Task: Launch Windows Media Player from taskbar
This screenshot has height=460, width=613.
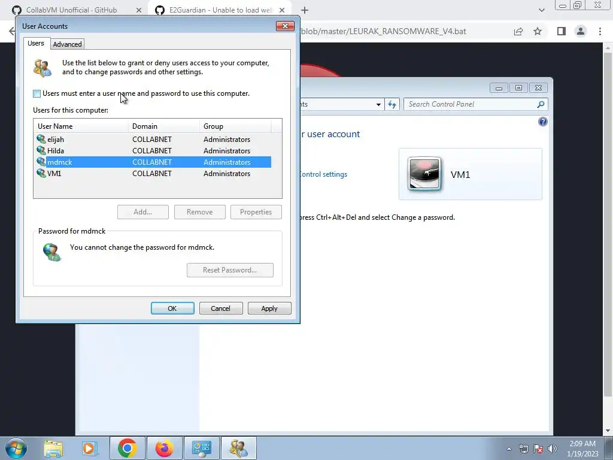Action: click(89, 448)
